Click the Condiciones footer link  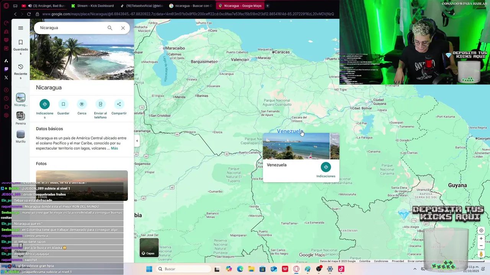pos(381,261)
